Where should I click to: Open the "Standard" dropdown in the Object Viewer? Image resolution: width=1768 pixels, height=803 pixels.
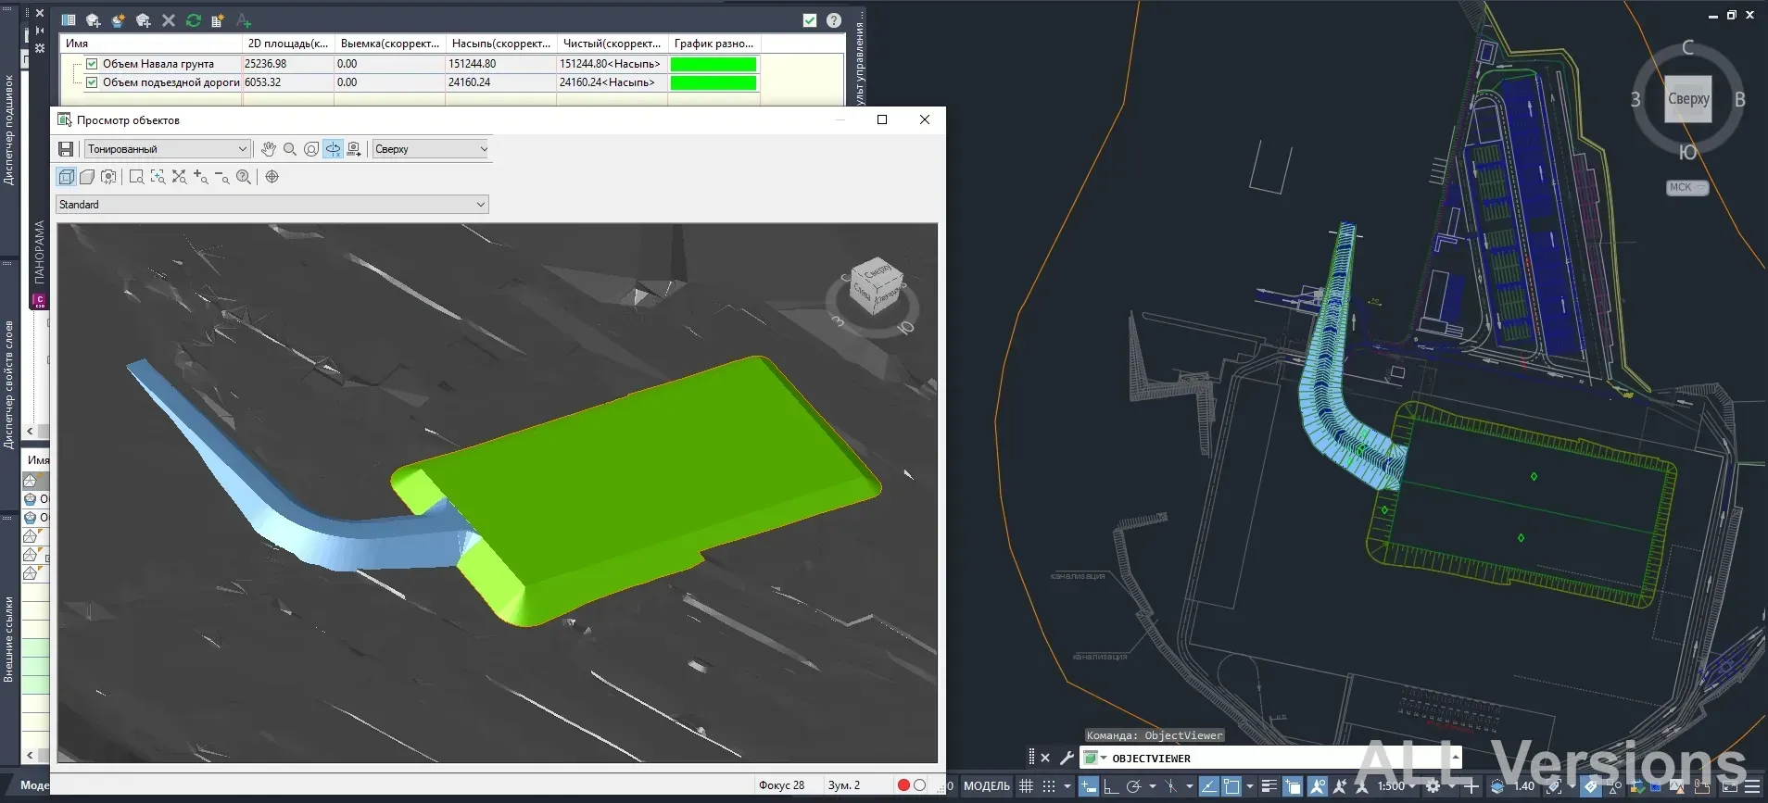(272, 205)
